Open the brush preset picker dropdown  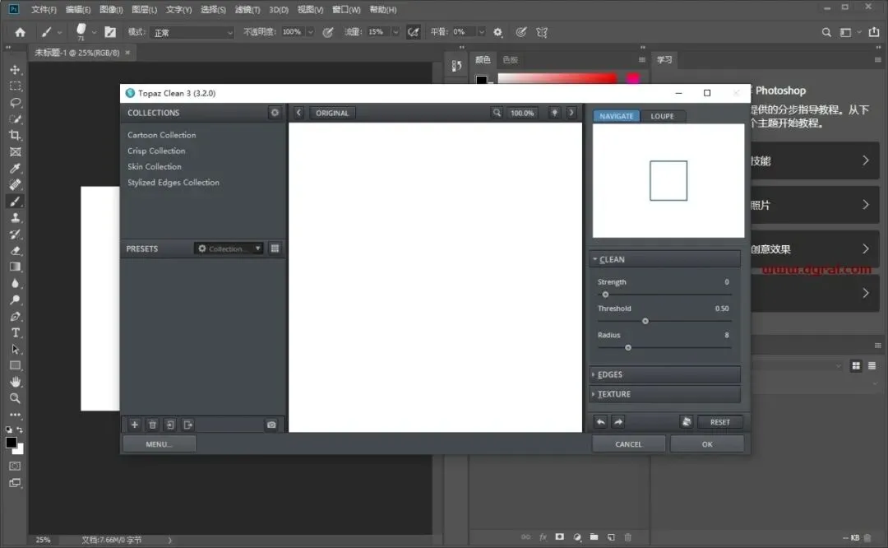point(94,32)
